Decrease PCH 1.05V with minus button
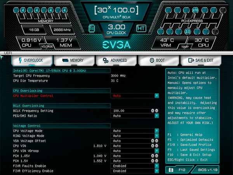Image resolution: width=233 pixels, height=175 pixels. point(156,156)
